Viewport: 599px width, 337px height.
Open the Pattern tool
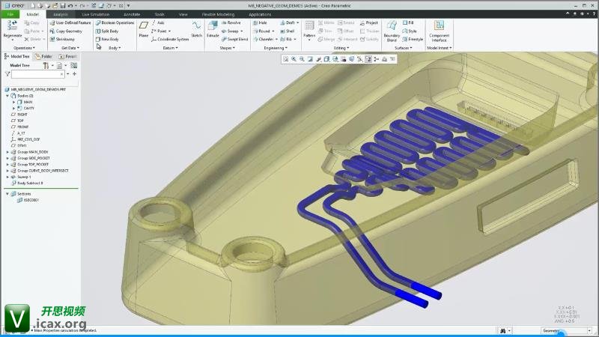(x=309, y=28)
